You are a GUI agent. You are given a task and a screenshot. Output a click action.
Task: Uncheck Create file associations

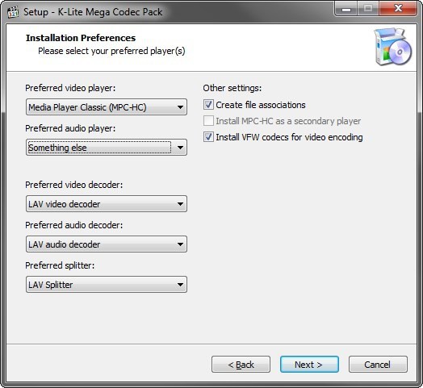[208, 105]
